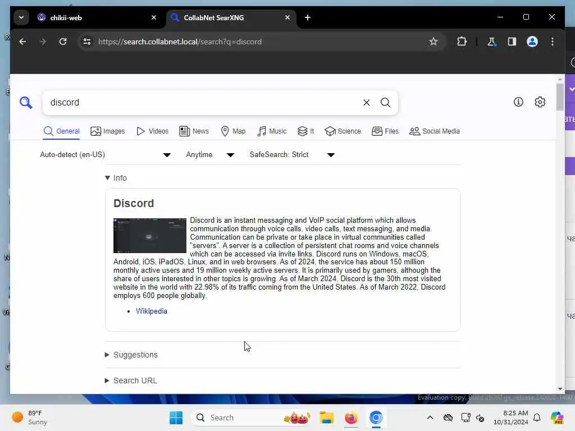
Task: View site information icon in address bar
Action: tap(87, 42)
